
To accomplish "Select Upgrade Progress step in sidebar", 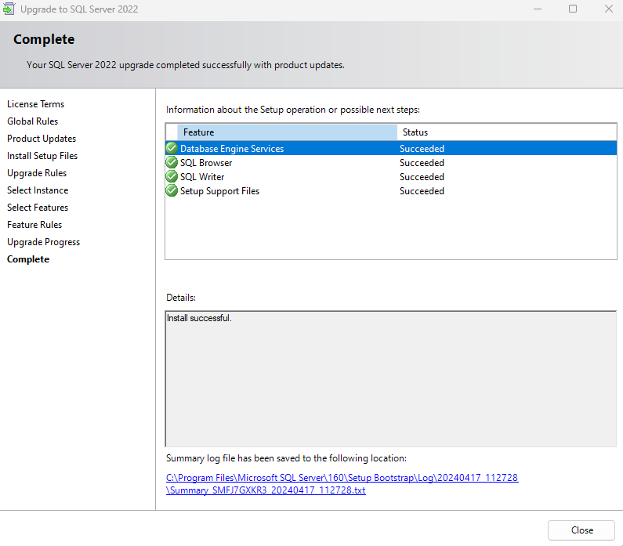I will [43, 242].
